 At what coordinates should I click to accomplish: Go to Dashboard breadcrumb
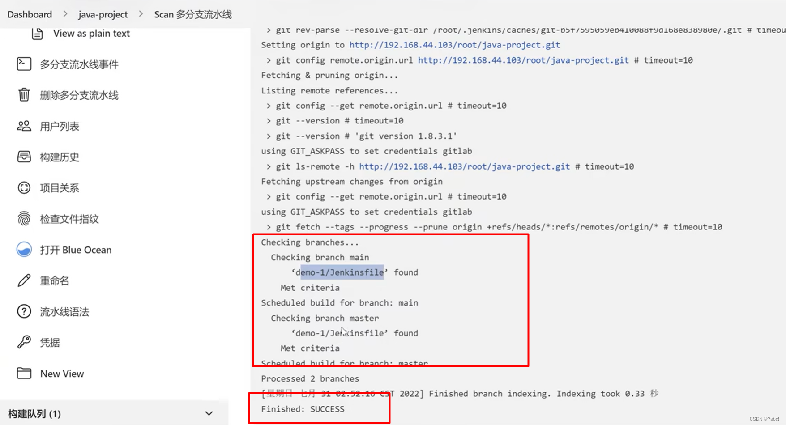tap(30, 14)
